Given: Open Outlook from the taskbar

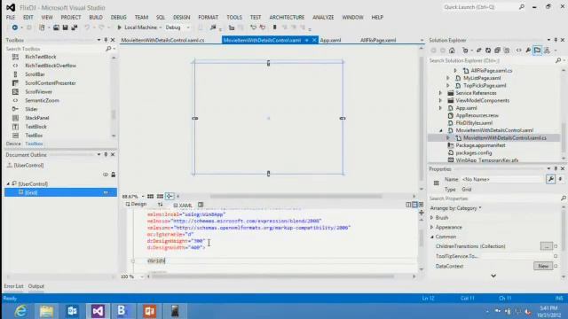Looking at the screenshot, I should point(72,311).
